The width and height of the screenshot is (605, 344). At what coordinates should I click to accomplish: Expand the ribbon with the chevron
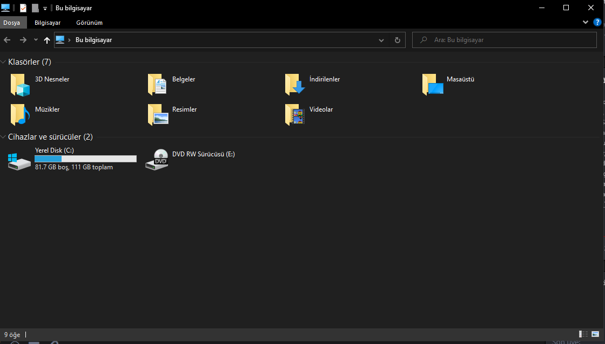pos(586,22)
